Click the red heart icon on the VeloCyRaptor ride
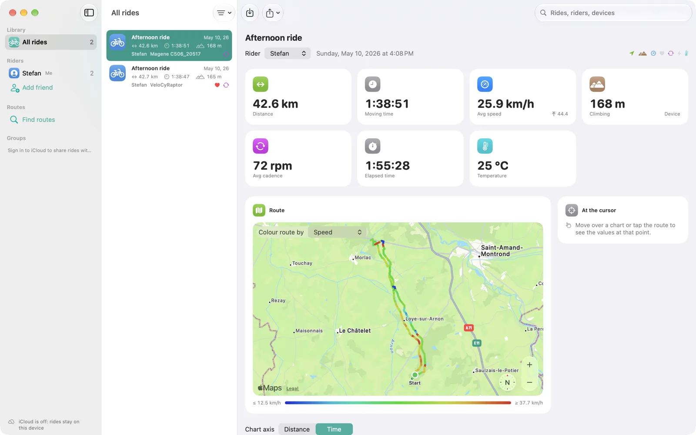The width and height of the screenshot is (696, 435). pyautogui.click(x=217, y=85)
